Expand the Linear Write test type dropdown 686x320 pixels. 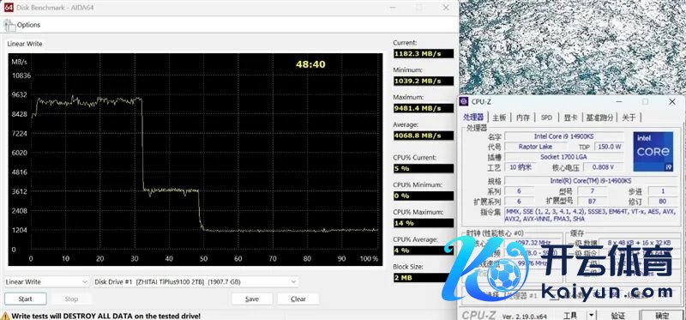tap(47, 282)
